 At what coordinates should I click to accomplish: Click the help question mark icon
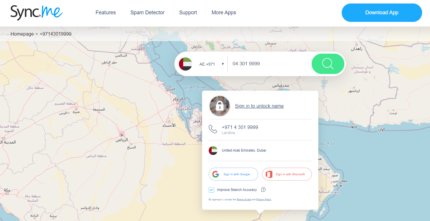pos(263,190)
